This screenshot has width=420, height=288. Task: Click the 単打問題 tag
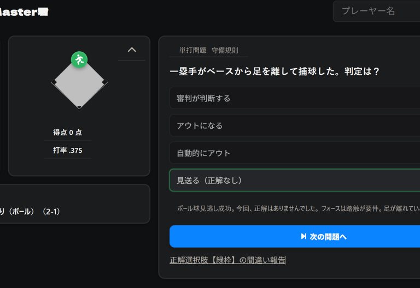(x=192, y=50)
